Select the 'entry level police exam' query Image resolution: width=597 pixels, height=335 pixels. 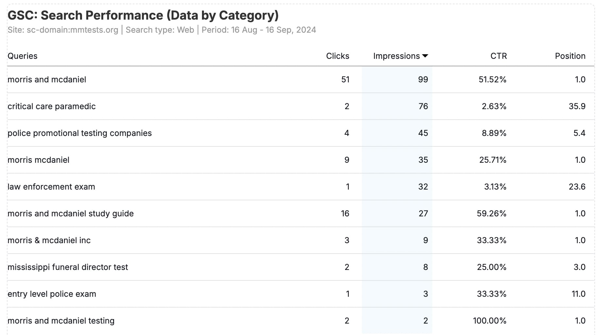(x=52, y=294)
